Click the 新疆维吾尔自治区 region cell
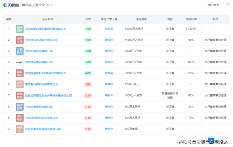The height and width of the screenshot is (147, 233). (x=170, y=96)
